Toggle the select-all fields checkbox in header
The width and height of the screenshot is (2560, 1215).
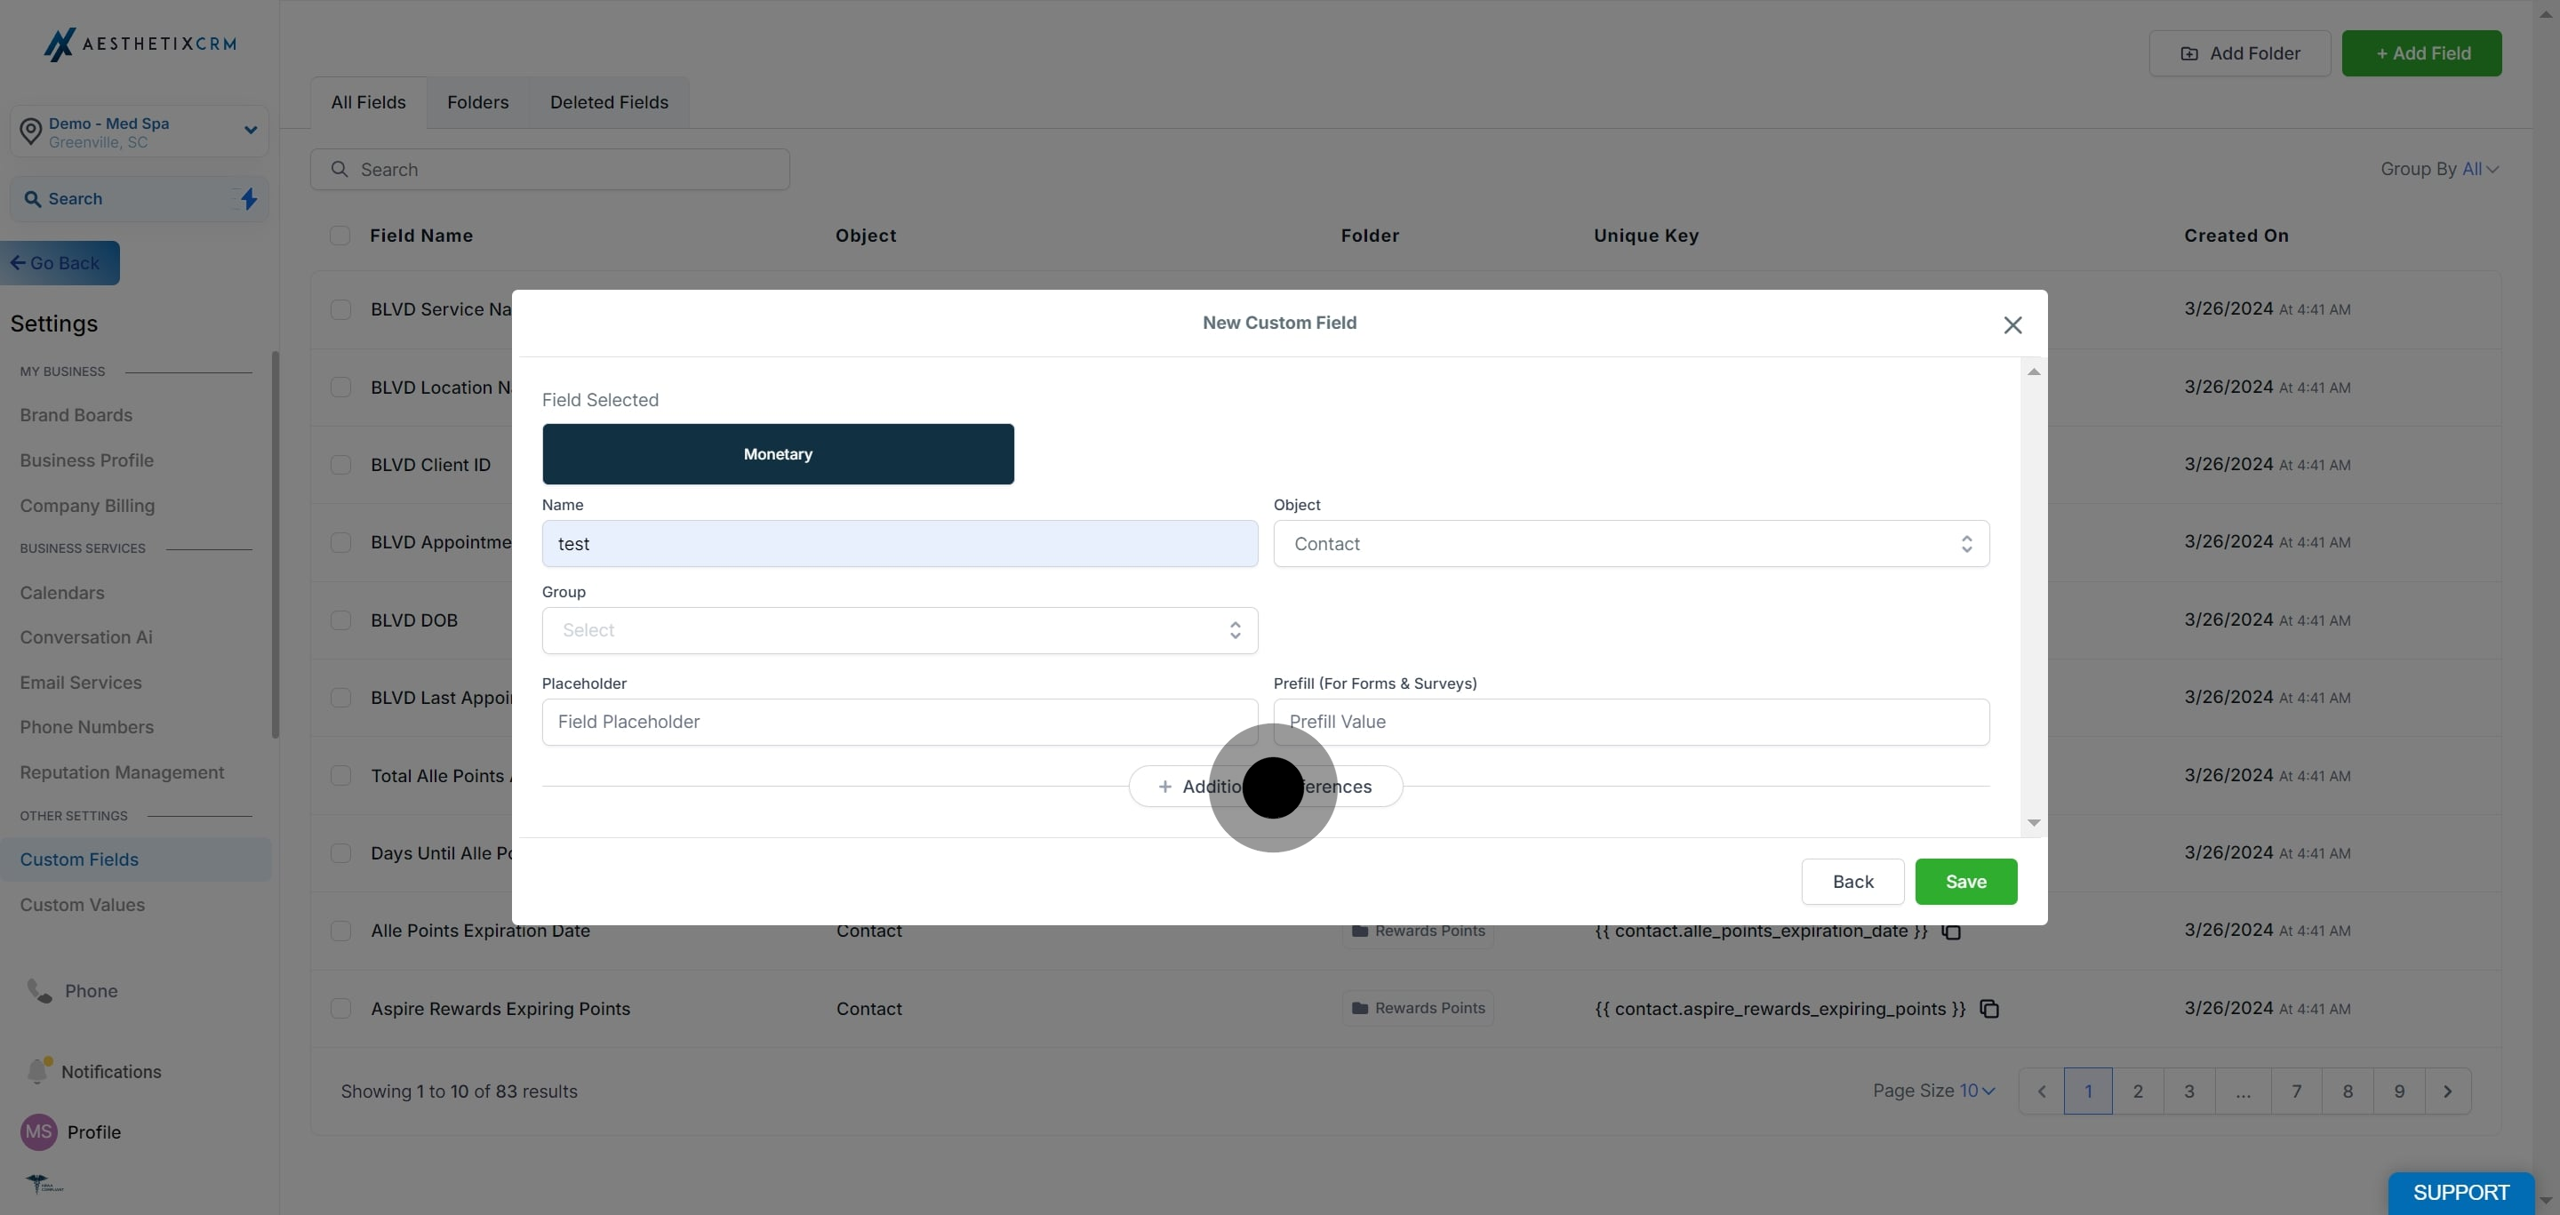click(340, 236)
